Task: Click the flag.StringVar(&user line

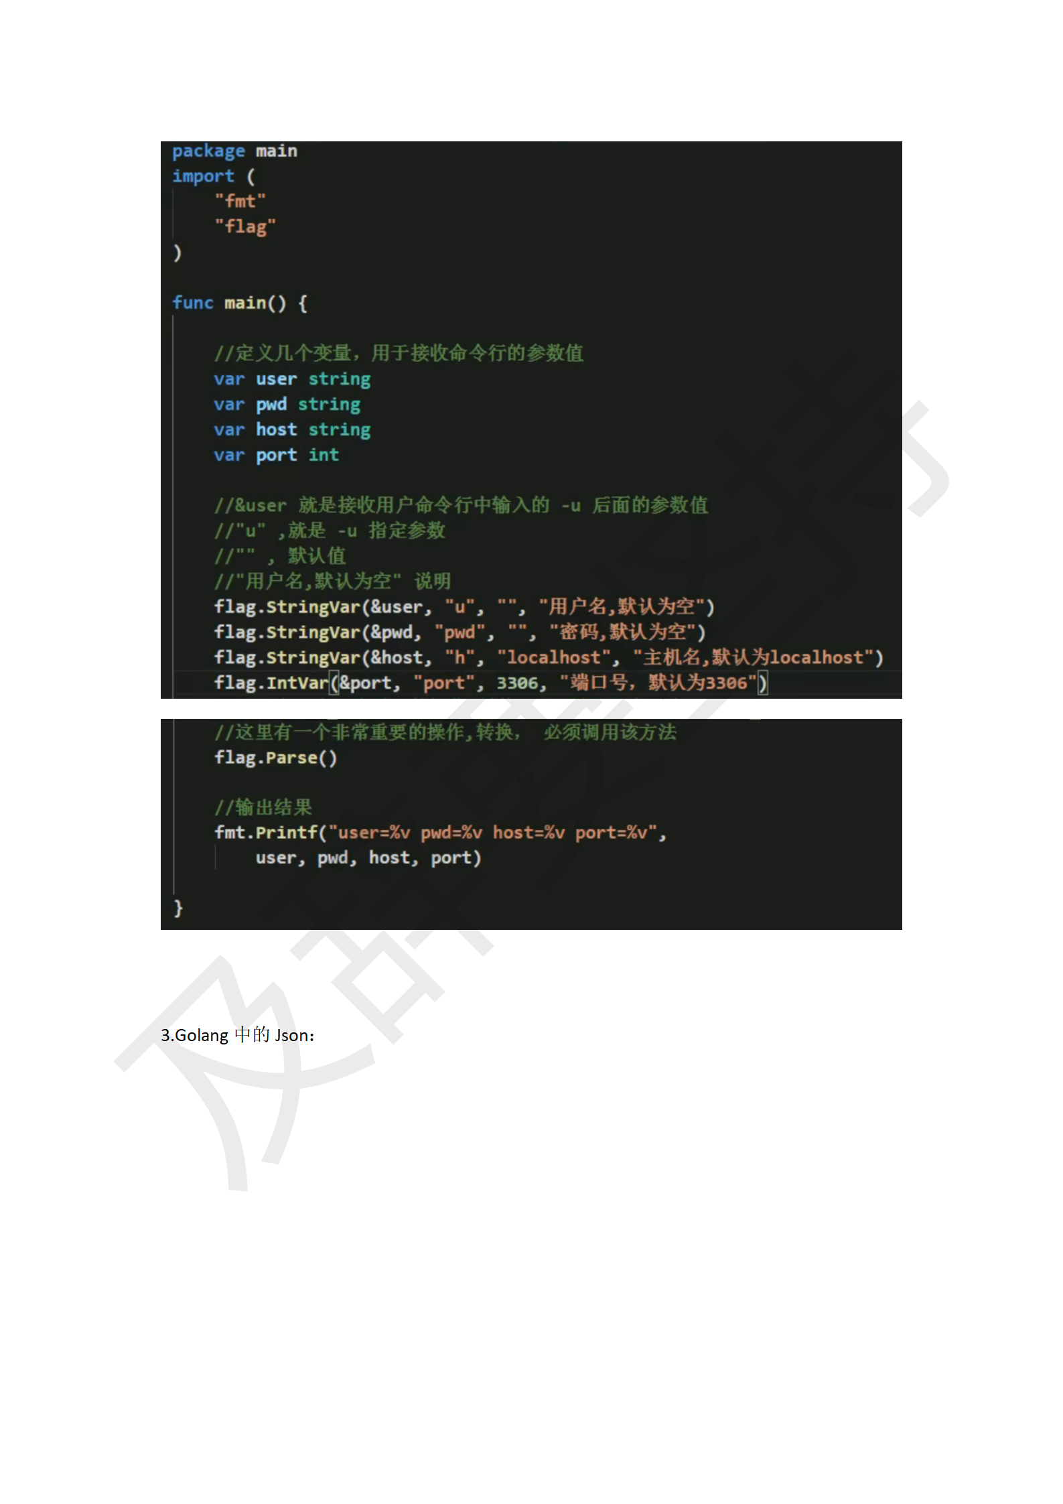Action: (464, 608)
